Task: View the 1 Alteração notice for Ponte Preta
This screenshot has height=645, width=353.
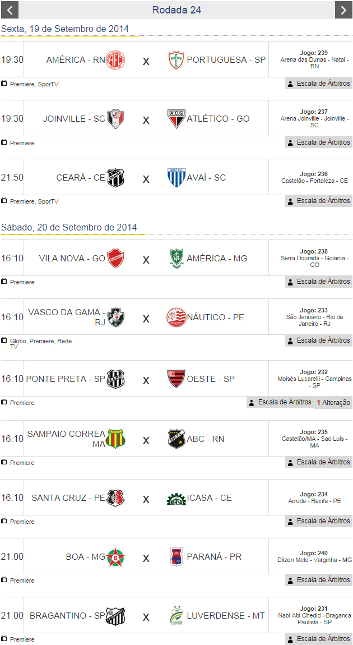Action: 333,403
